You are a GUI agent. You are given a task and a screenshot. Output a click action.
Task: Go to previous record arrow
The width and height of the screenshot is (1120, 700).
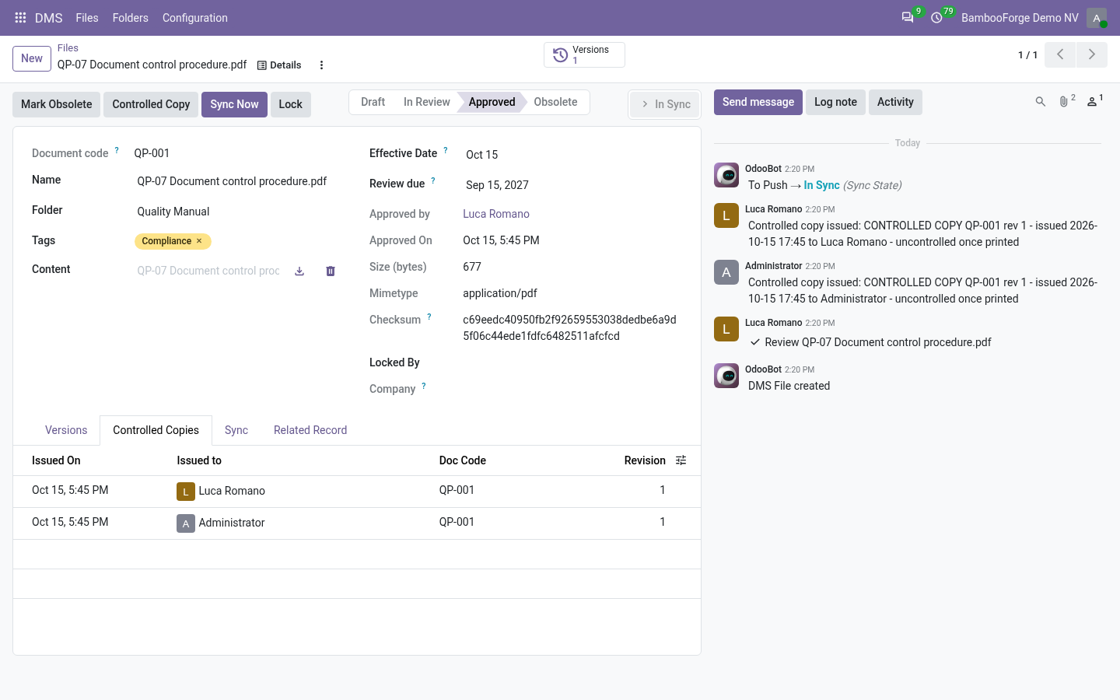1060,54
